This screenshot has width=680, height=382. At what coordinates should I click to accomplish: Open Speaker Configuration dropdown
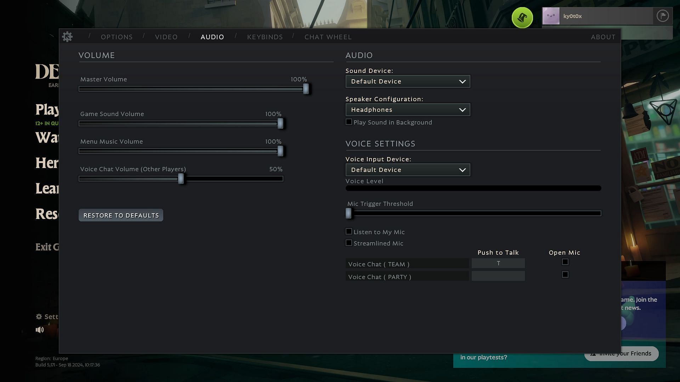[407, 110]
